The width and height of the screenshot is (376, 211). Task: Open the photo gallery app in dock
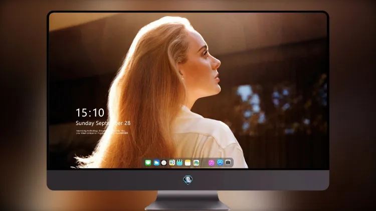pyautogui.click(x=196, y=163)
